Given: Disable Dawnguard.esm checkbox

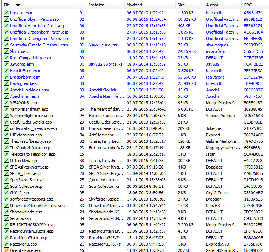Looking at the screenshot, I should (6, 83).
